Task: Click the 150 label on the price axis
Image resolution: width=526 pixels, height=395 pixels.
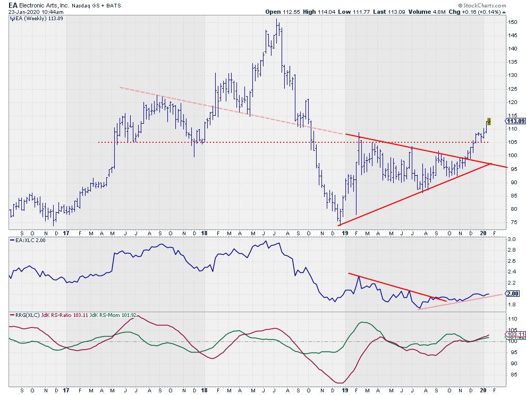Action: click(513, 22)
